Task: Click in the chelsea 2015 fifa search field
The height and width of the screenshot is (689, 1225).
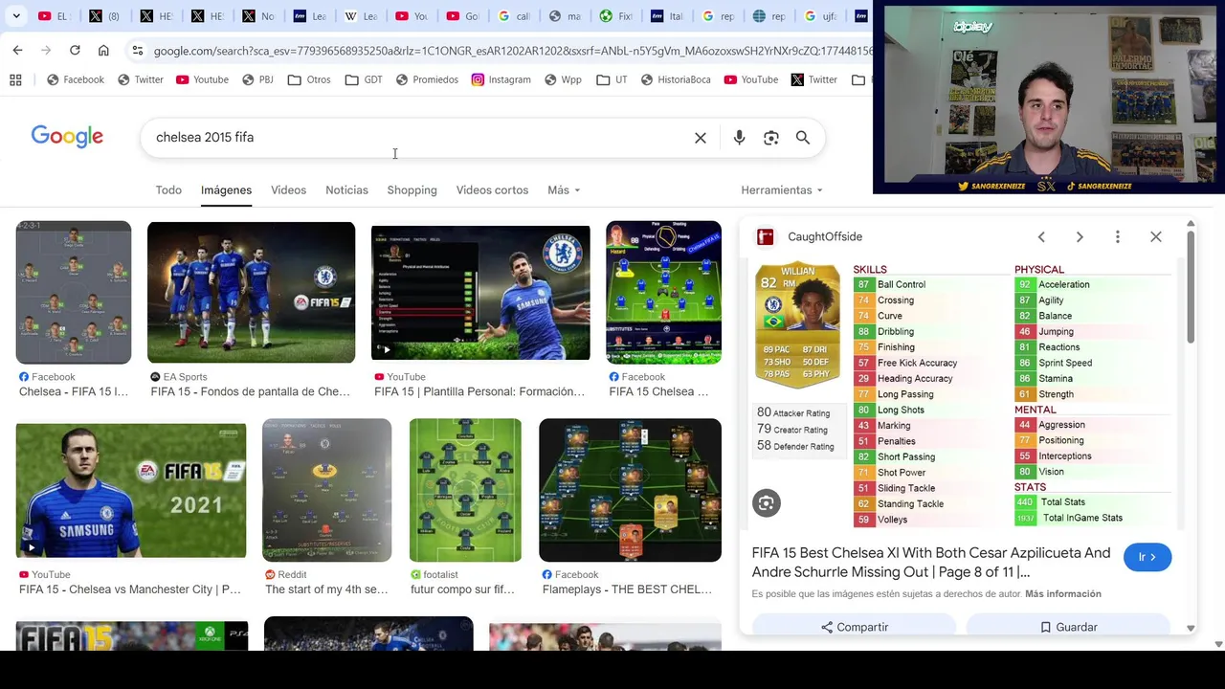Action: pyautogui.click(x=421, y=138)
